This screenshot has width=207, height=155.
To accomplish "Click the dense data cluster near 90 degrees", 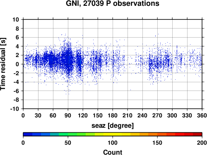I will 67,59.
